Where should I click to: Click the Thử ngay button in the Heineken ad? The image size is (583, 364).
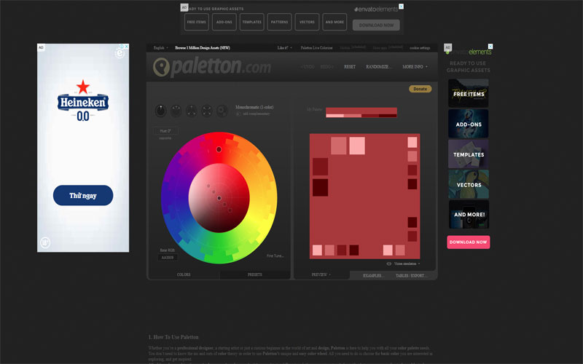[x=83, y=195]
